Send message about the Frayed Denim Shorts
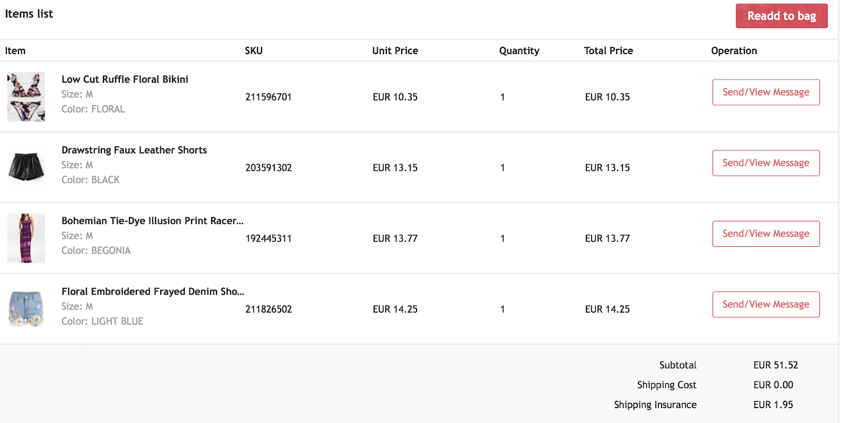 [x=766, y=304]
